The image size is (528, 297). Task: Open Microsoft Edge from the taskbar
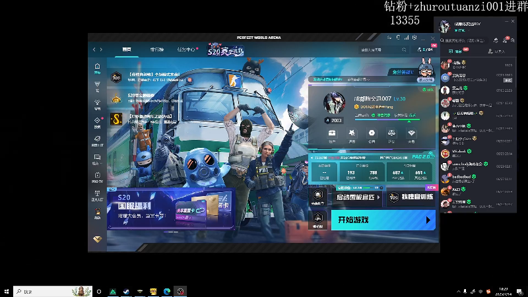(167, 291)
